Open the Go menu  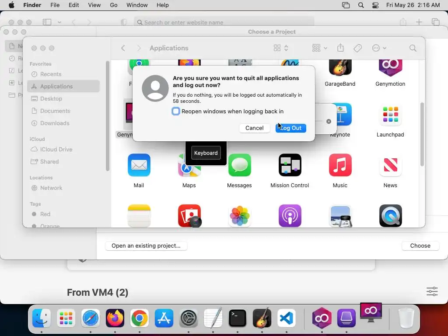click(114, 5)
